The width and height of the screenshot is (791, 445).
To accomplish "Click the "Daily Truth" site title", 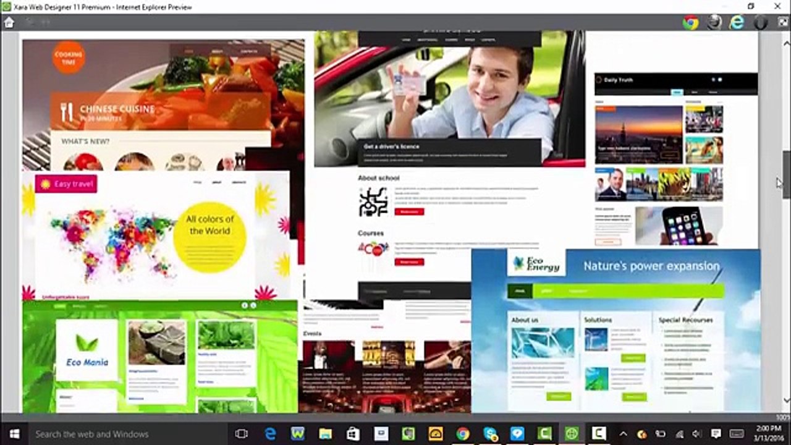I will (x=618, y=80).
